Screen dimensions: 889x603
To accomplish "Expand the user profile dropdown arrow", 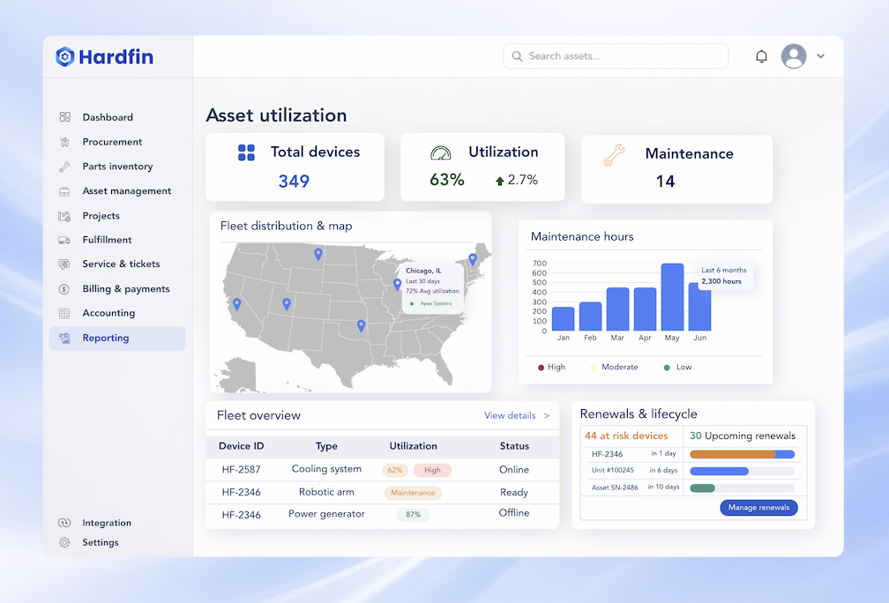I will pyautogui.click(x=821, y=56).
